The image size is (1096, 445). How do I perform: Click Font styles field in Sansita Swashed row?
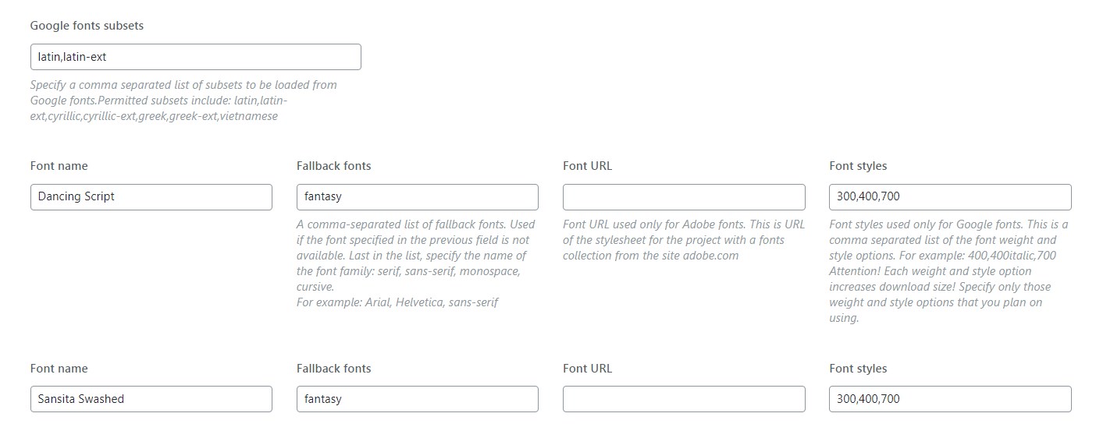tap(950, 399)
